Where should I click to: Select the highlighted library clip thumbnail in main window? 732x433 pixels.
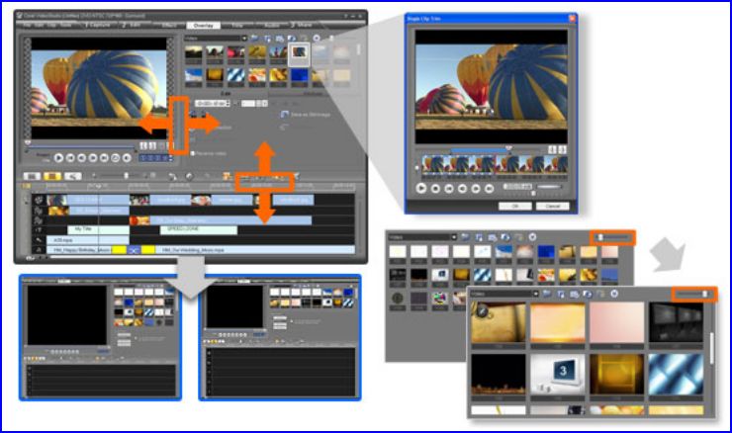coord(299,53)
